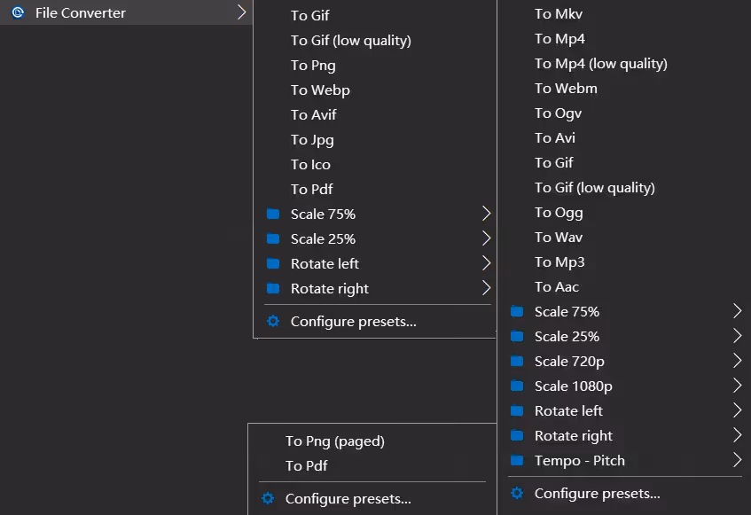Choose the To Avif entry
This screenshot has height=515, width=751.
point(313,115)
